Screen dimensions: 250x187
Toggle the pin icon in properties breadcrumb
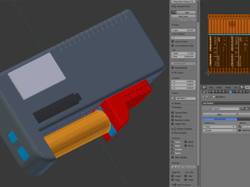click(x=203, y=97)
